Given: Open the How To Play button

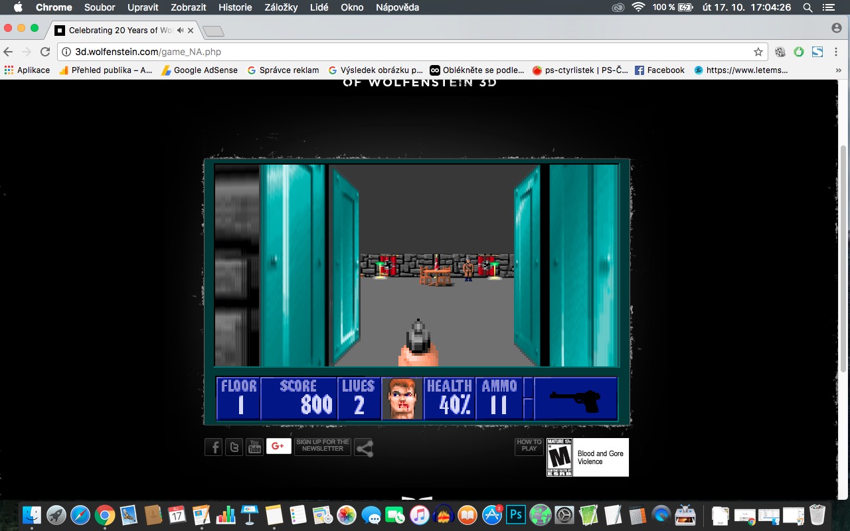Looking at the screenshot, I should coord(529,446).
